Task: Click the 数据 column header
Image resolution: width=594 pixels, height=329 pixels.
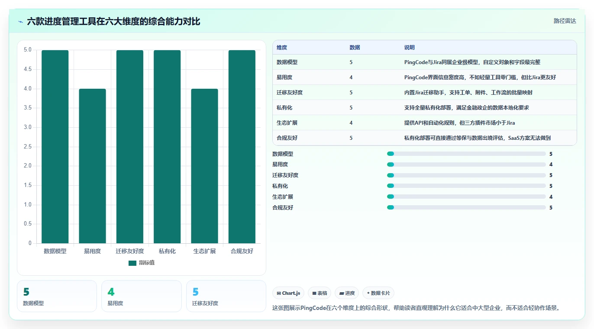Action: point(355,48)
